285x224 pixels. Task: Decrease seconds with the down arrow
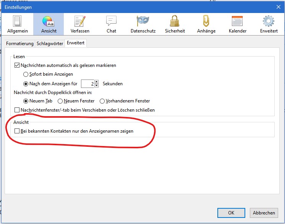(x=97, y=86)
